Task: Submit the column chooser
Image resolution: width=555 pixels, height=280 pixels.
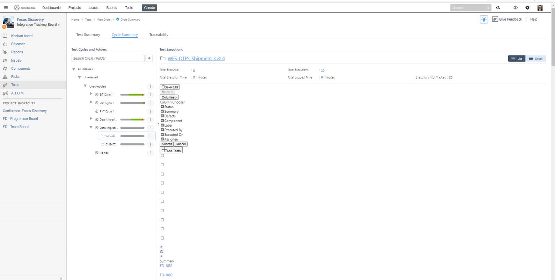Action: coord(167,144)
